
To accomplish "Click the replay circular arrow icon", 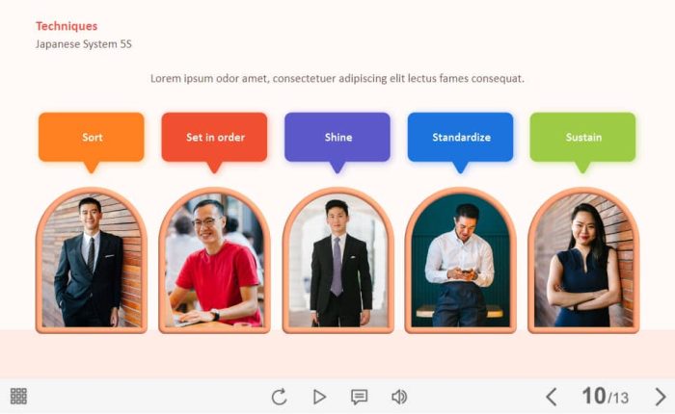I will click(x=279, y=397).
